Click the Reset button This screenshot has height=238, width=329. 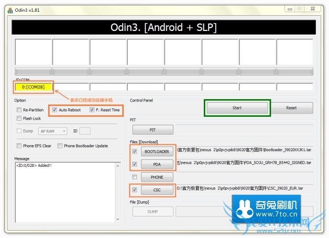click(292, 108)
